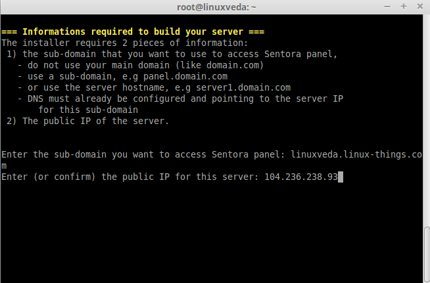430x283 pixels.
Task: Click the 'server1.domain.com' example hostname
Action: pos(243,88)
